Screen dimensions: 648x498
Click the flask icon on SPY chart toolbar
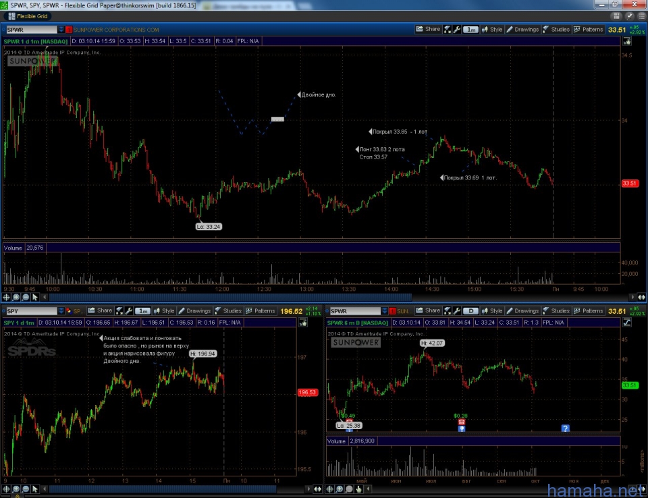click(119, 311)
